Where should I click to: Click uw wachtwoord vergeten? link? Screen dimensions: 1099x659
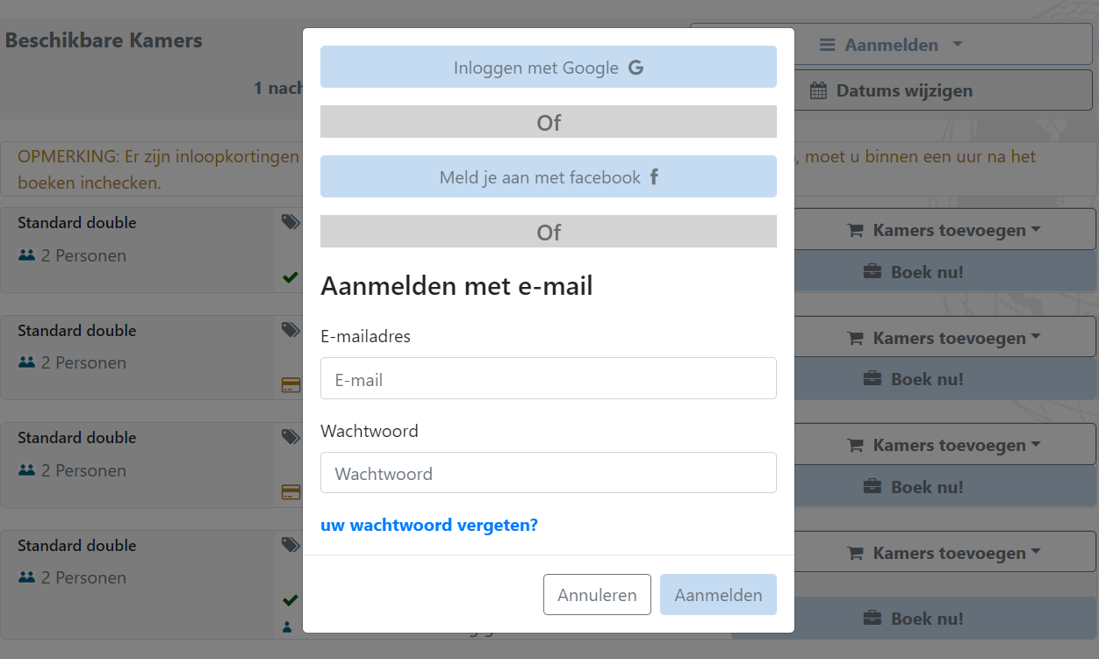pos(429,526)
